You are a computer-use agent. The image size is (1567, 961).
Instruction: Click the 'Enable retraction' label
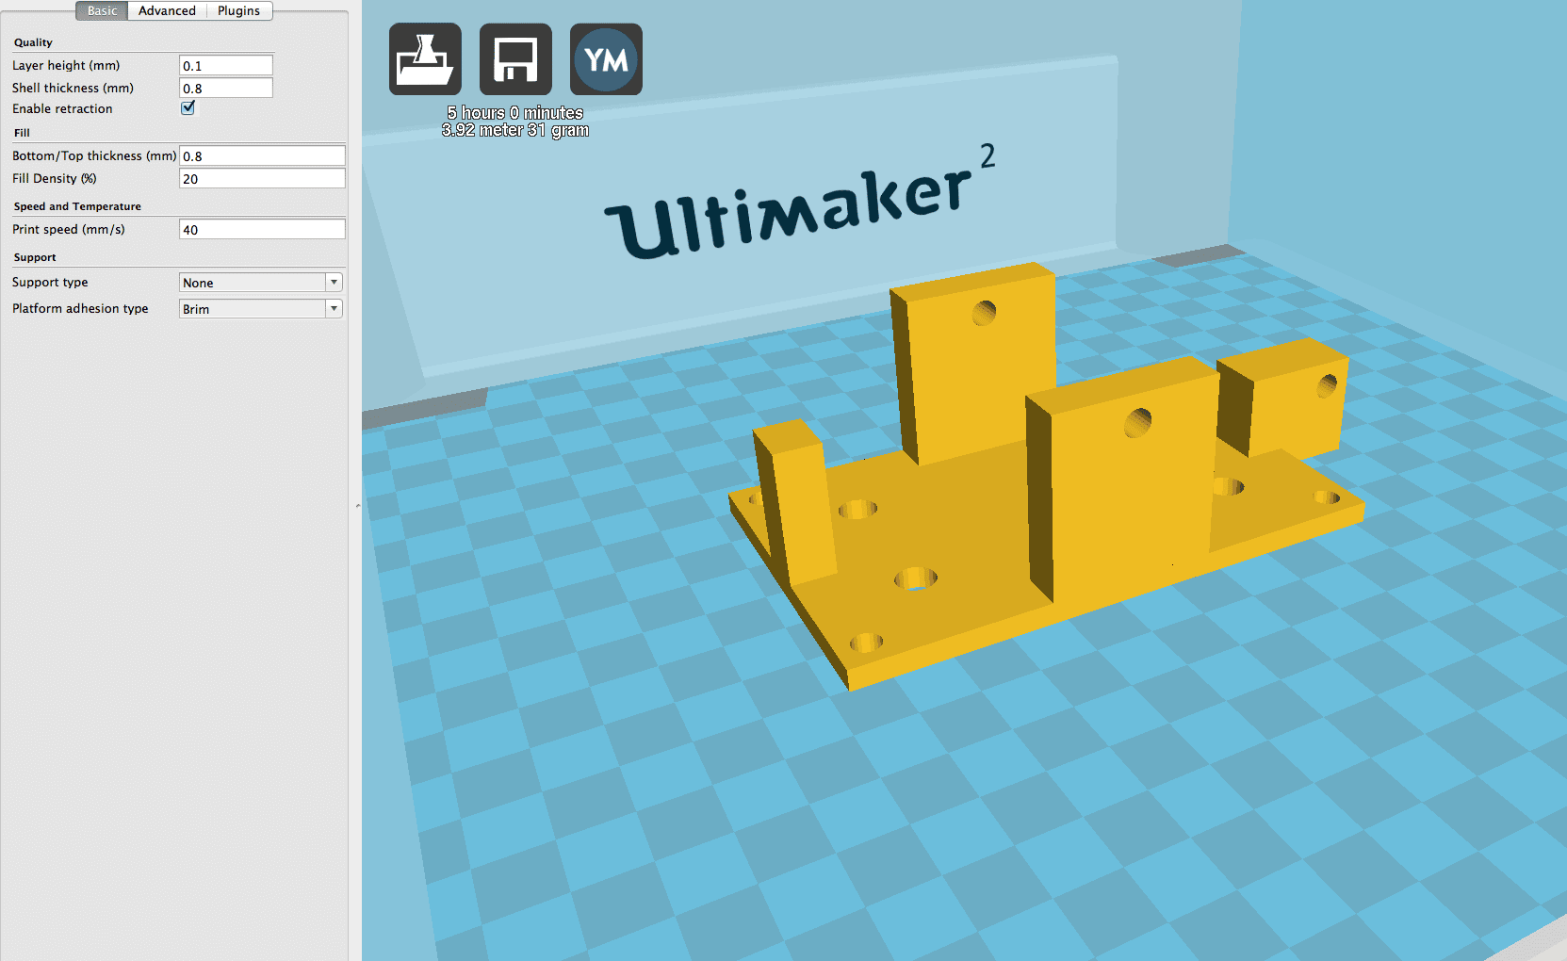62,108
